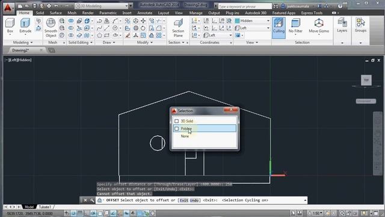Image resolution: width=385 pixels, height=217 pixels.
Task: Expand the Modify panel
Action: pyautogui.click(x=145, y=43)
